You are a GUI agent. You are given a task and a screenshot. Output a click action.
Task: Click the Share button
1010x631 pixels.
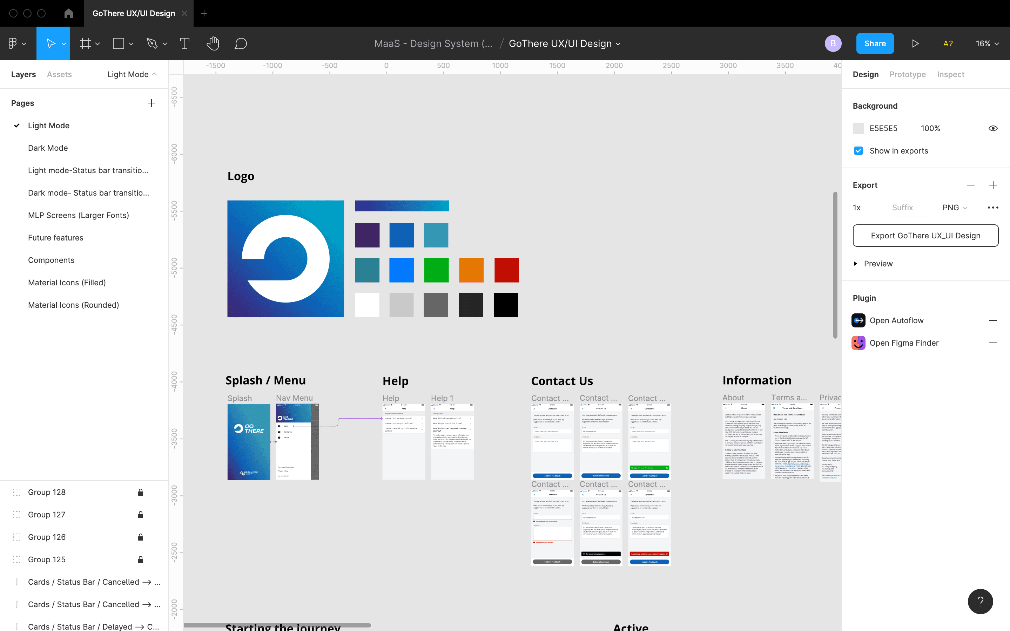(x=875, y=43)
